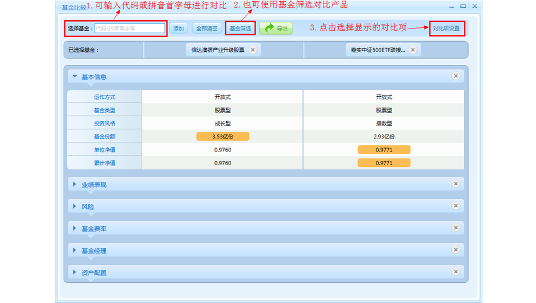Click the green 导出 export button
The height and width of the screenshot is (303, 536).
click(276, 29)
